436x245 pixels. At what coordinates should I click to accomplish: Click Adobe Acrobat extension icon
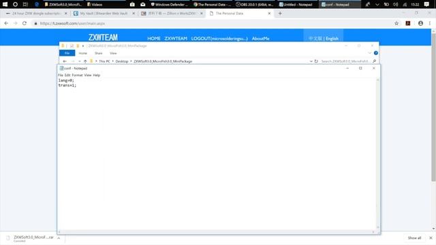[408, 23]
